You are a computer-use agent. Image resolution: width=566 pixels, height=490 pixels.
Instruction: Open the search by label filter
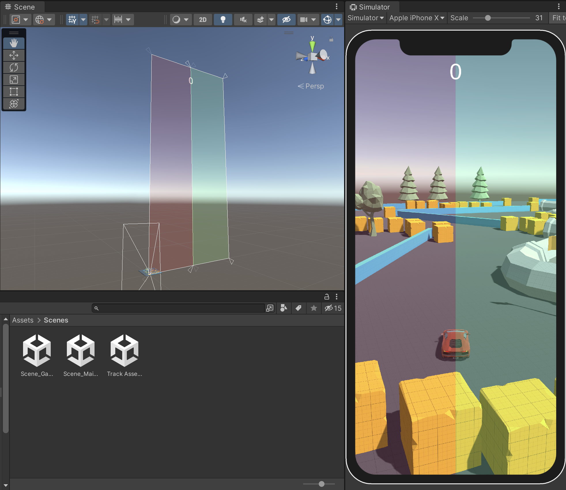tap(299, 308)
